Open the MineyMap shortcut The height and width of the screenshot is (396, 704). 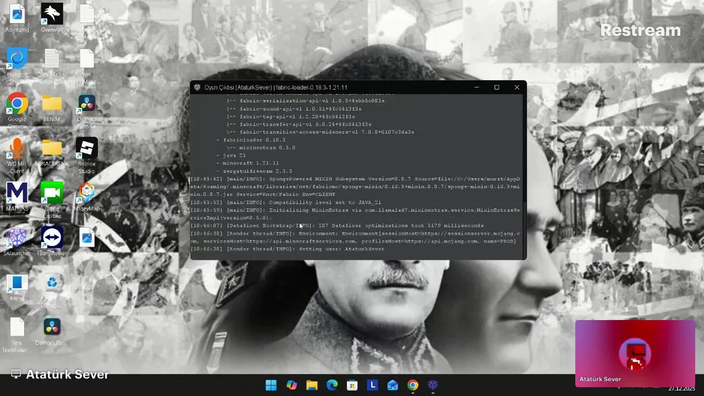coord(86,196)
